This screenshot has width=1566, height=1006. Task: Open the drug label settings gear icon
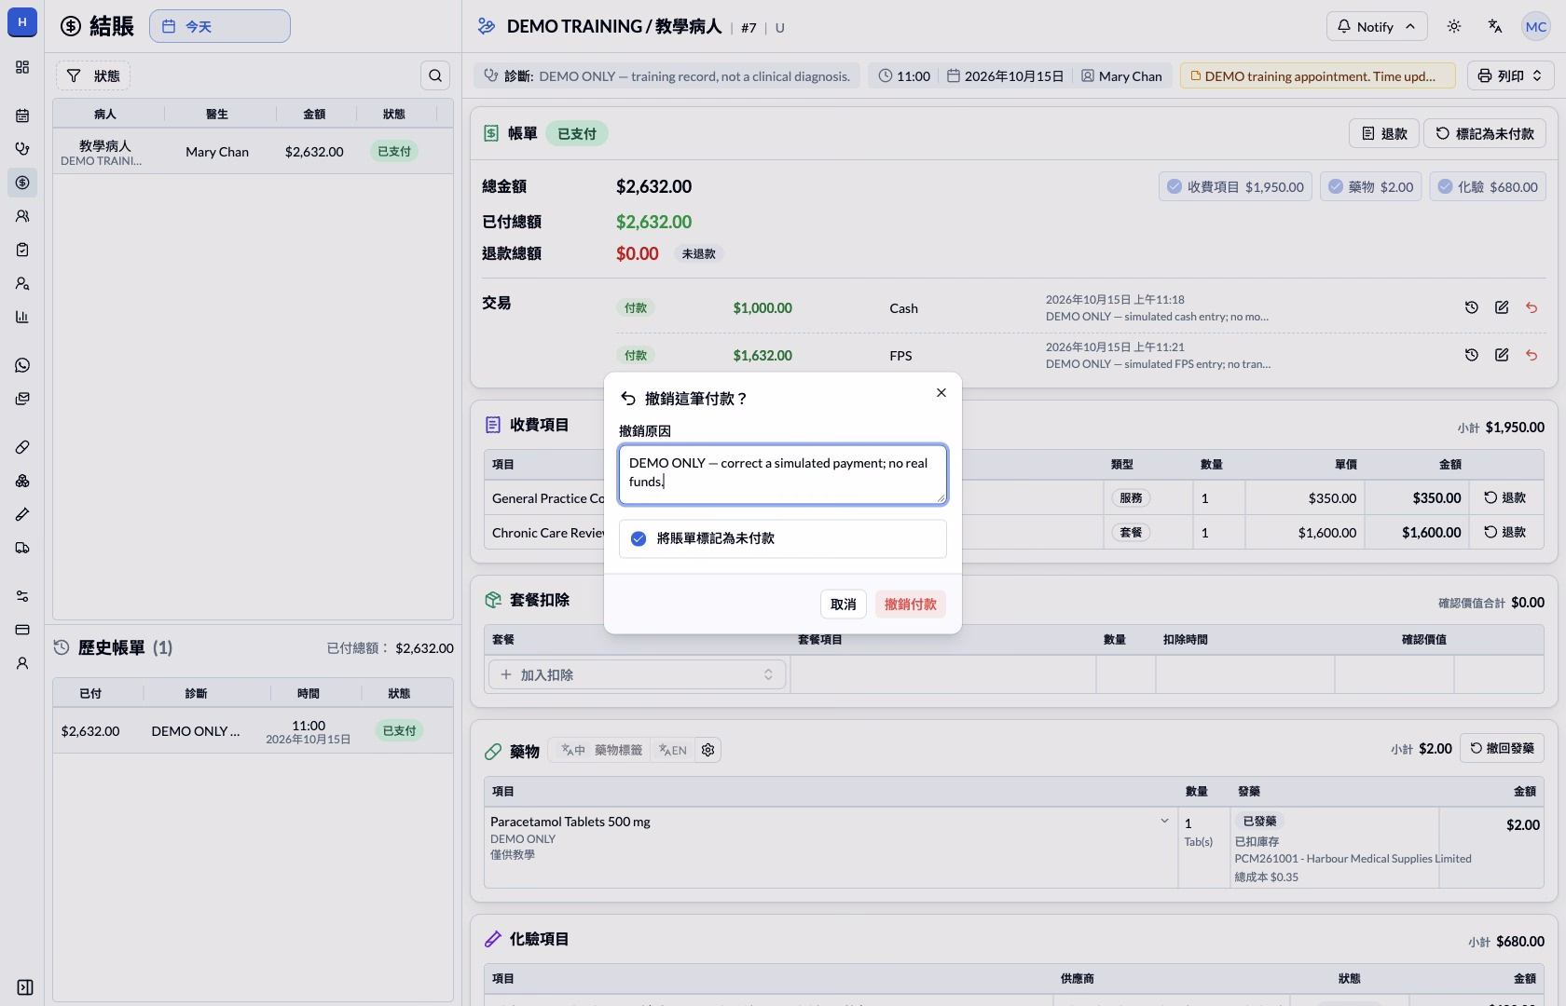[x=708, y=750]
